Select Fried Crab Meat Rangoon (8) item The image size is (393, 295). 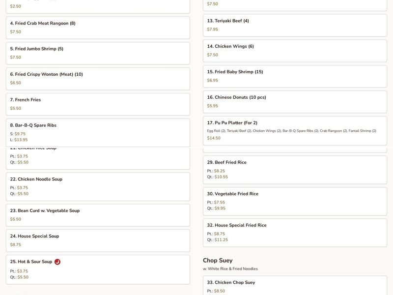[98, 28]
